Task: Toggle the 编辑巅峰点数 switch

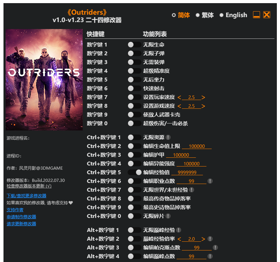Action: (x=135, y=256)
